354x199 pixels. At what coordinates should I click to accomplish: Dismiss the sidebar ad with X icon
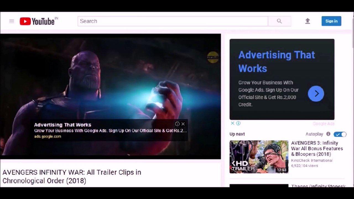pos(233,123)
